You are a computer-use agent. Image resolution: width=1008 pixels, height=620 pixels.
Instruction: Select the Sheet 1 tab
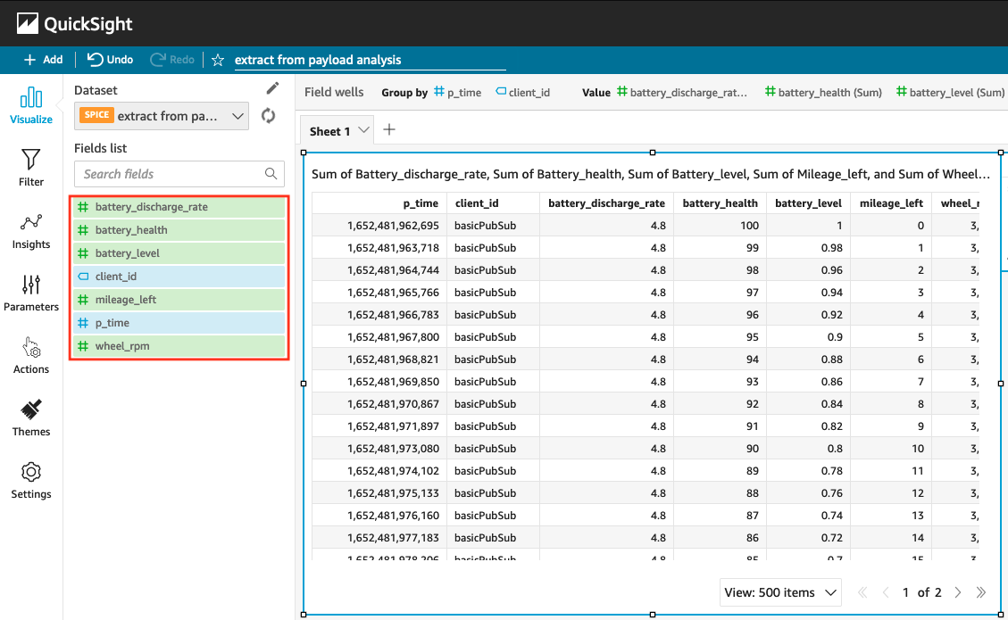[x=329, y=131]
